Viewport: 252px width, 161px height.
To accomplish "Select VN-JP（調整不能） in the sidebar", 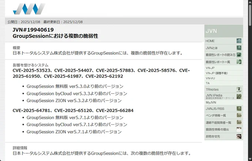I will 223,73.
